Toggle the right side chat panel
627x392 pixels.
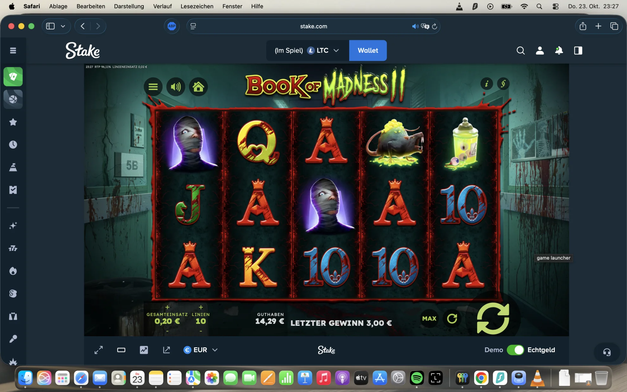578,50
